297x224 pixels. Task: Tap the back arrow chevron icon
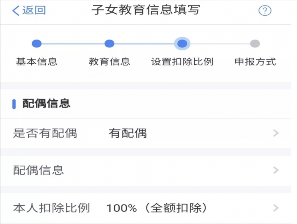16,11
